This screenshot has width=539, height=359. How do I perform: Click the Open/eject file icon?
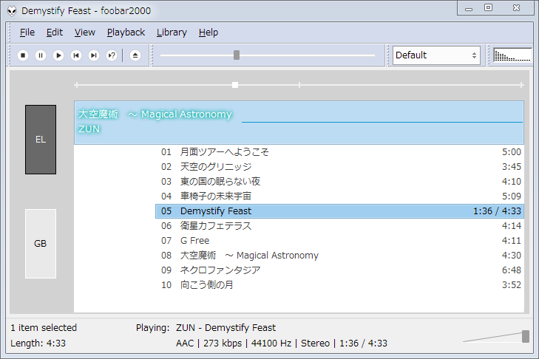135,55
